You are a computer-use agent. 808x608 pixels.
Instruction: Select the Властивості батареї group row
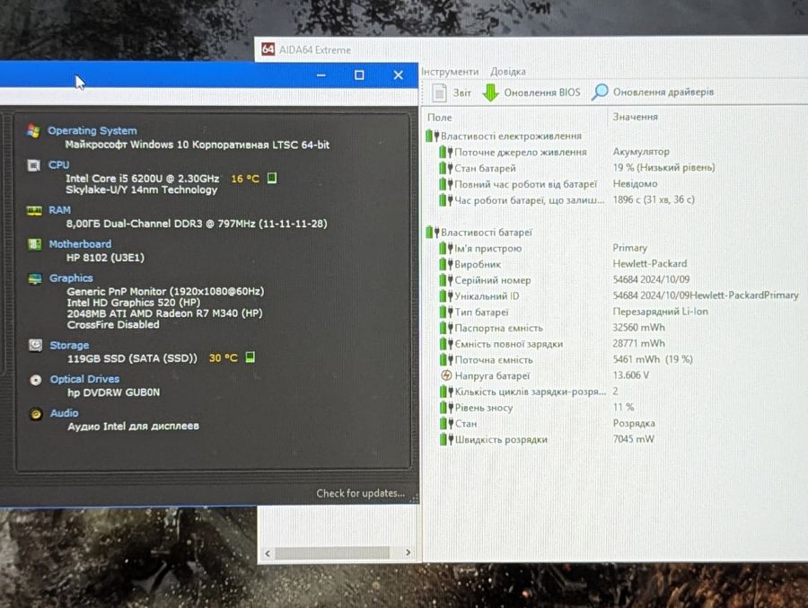point(479,233)
